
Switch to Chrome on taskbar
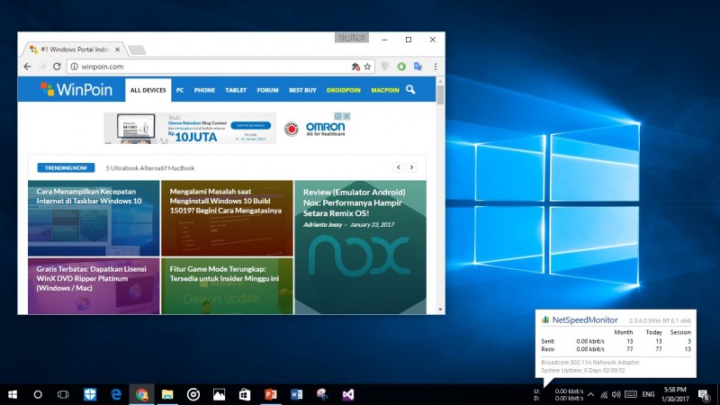[141, 394]
